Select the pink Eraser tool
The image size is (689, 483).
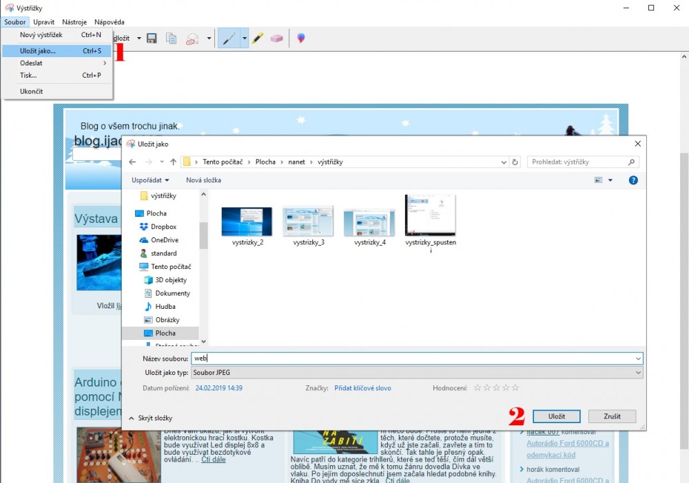277,39
